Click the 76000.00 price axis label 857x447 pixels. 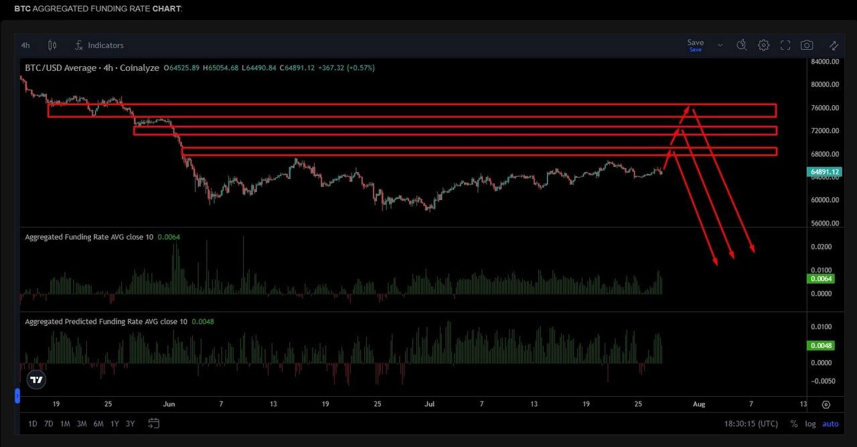tap(824, 108)
